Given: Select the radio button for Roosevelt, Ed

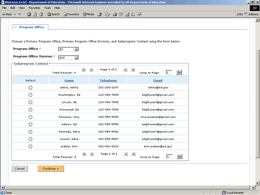Looking at the screenshot, I should [x=30, y=110].
